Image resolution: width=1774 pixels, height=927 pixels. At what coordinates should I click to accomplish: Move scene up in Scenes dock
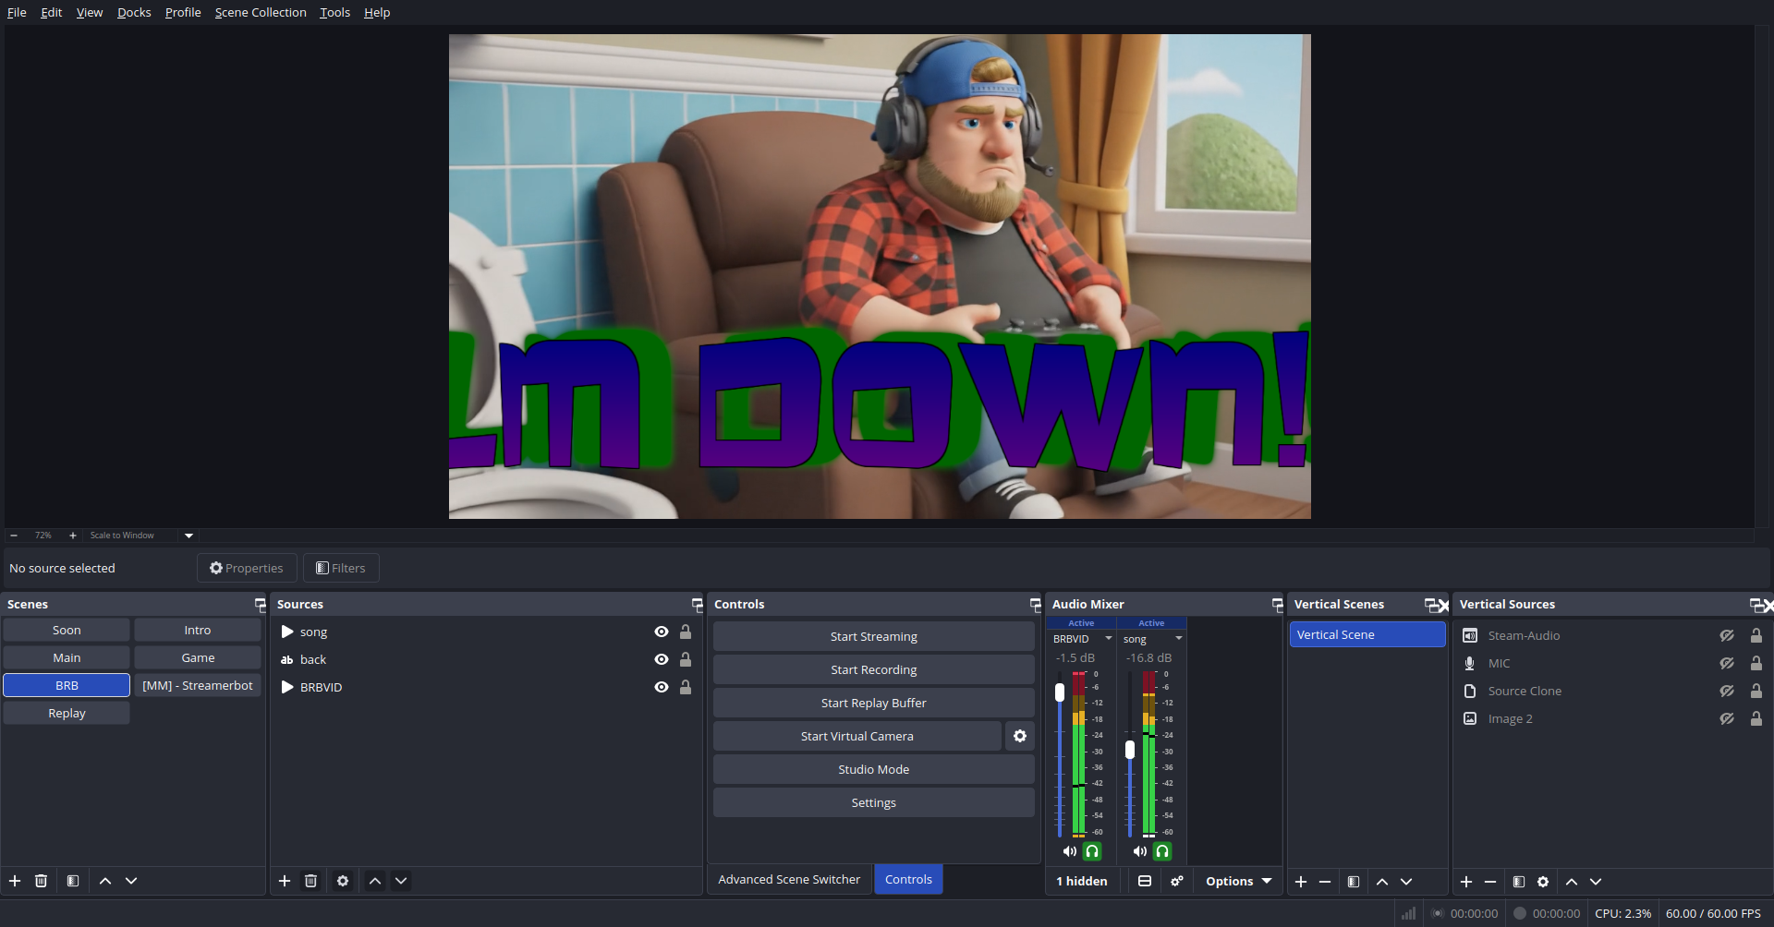coord(105,881)
